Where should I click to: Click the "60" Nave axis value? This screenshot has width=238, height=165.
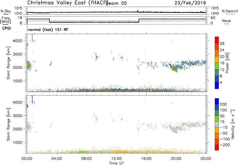pyautogui.click(x=213, y=18)
